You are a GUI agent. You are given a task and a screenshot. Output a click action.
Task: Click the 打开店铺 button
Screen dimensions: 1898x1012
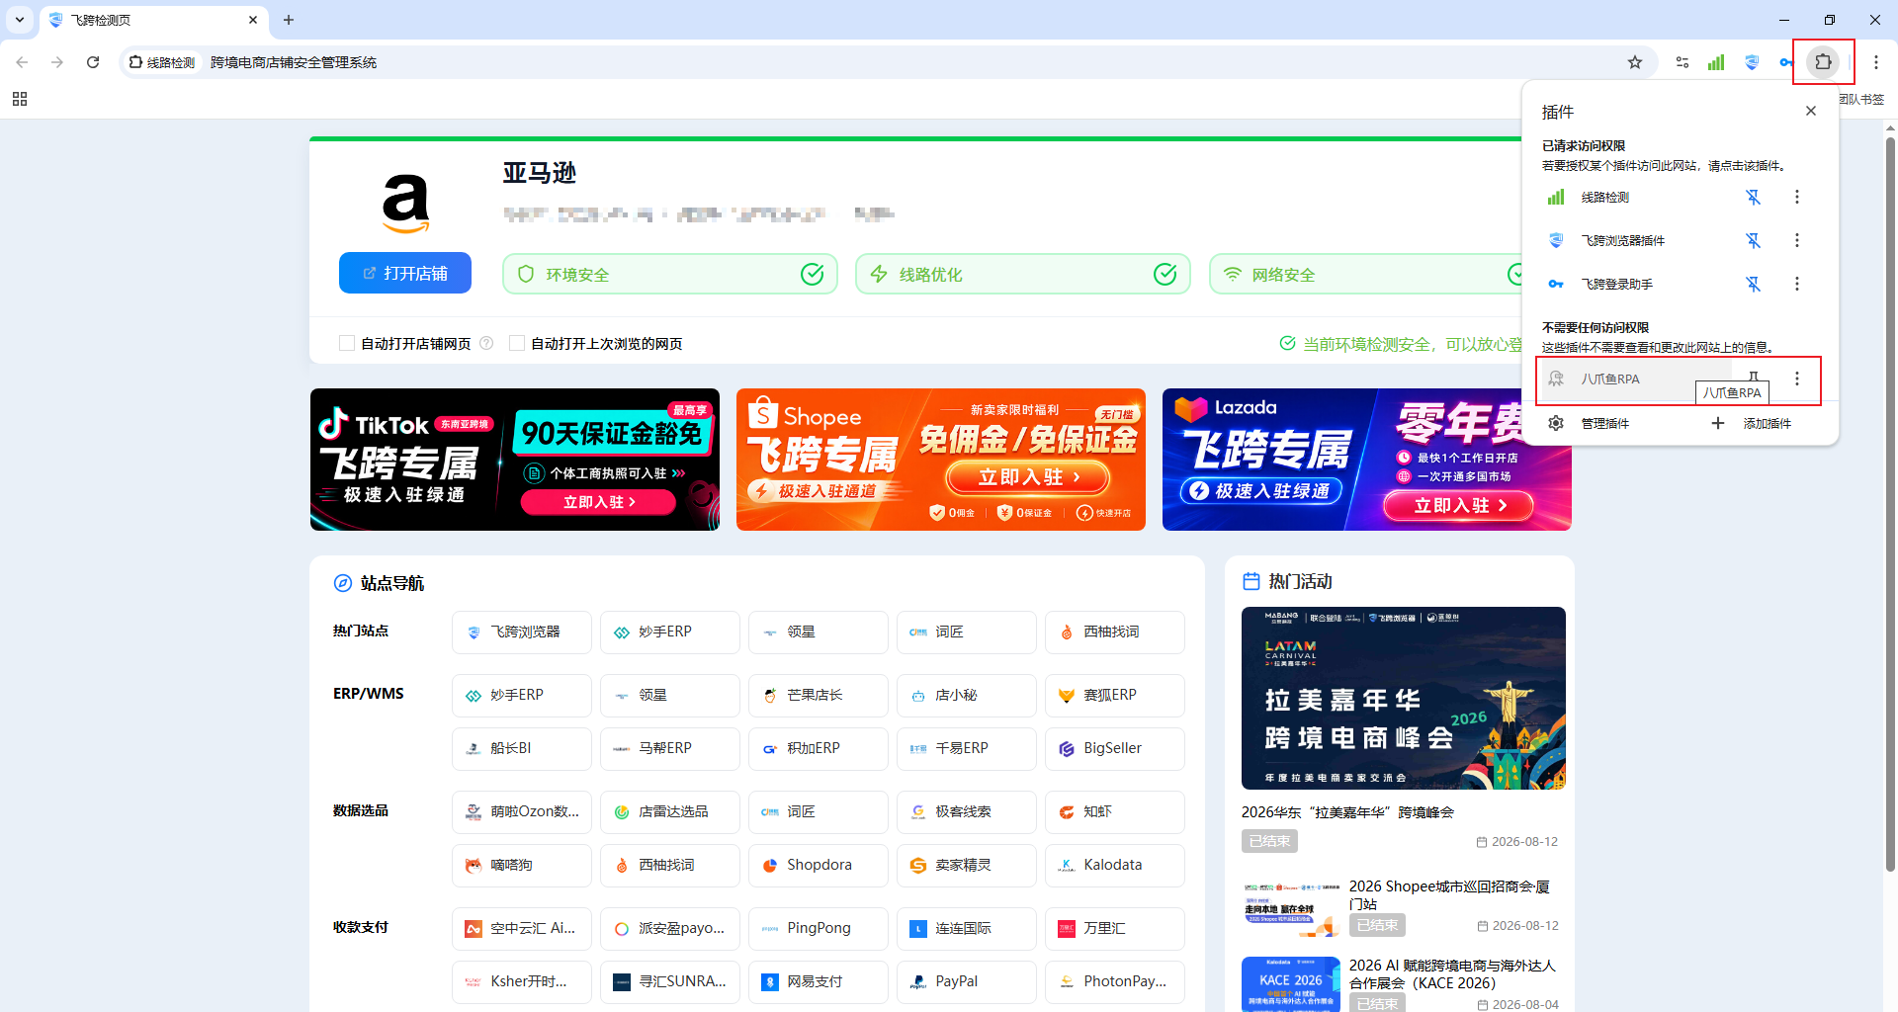click(x=405, y=273)
